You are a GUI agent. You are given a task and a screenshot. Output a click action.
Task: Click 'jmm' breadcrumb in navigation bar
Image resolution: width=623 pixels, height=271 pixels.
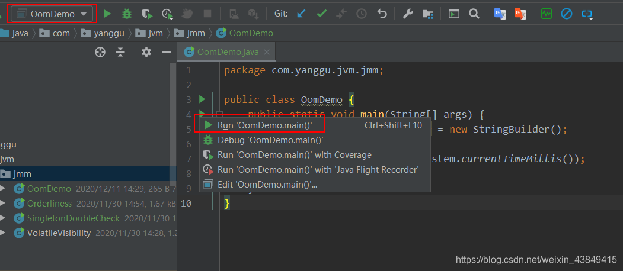click(196, 33)
